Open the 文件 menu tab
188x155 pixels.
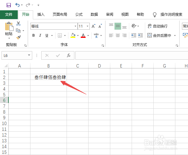(x=9, y=15)
